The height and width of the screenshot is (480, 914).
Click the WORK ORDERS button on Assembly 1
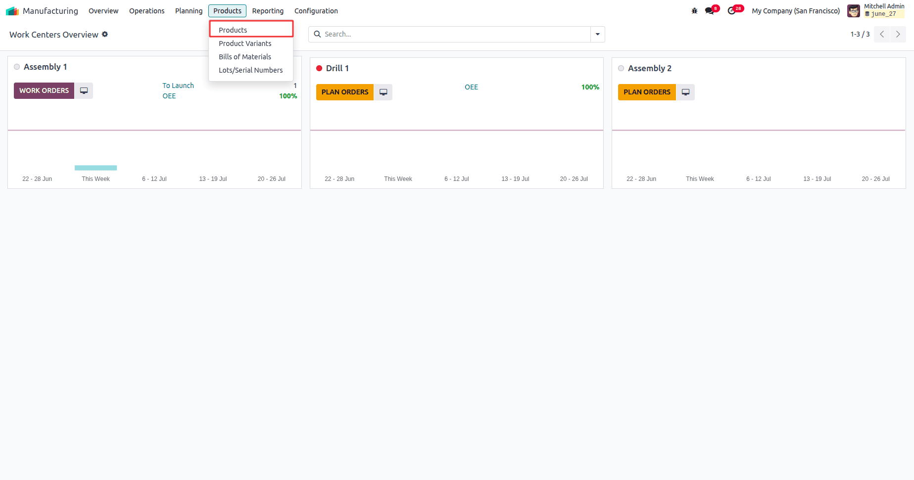point(44,90)
